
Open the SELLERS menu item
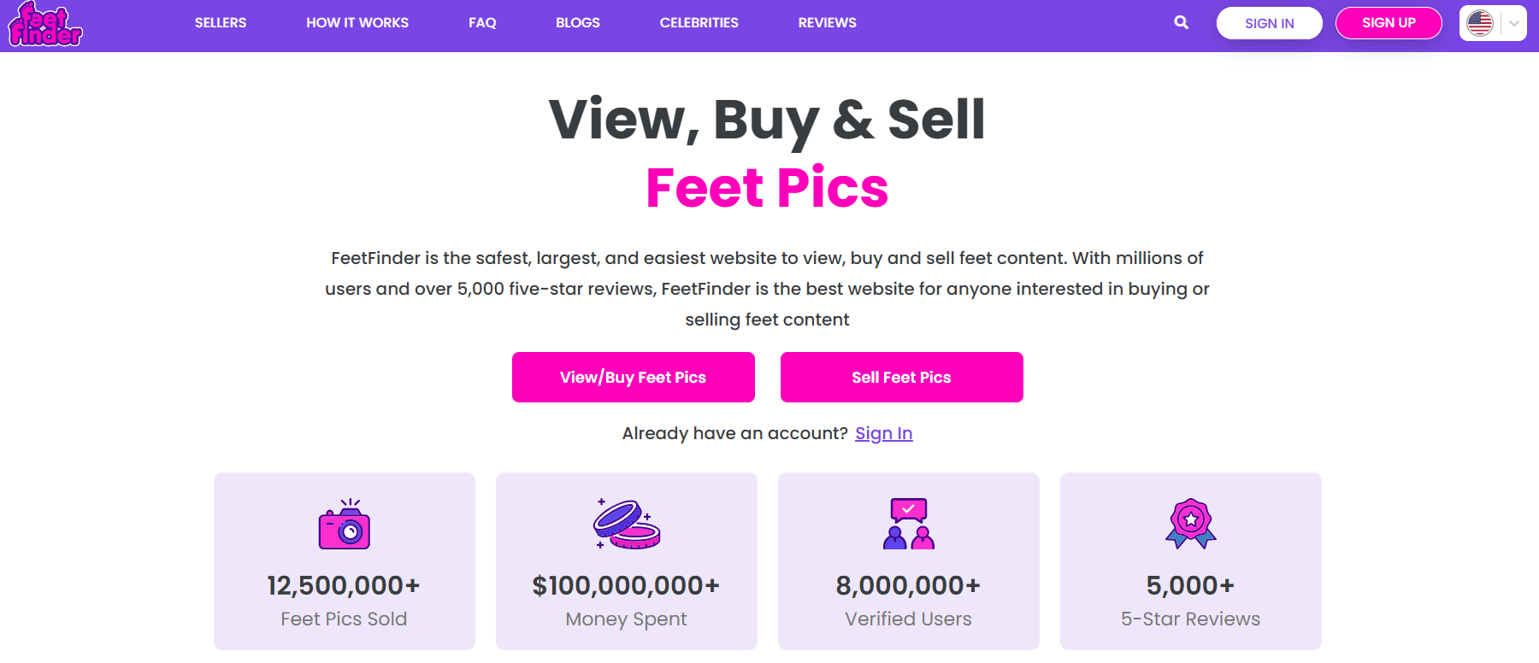pos(220,22)
